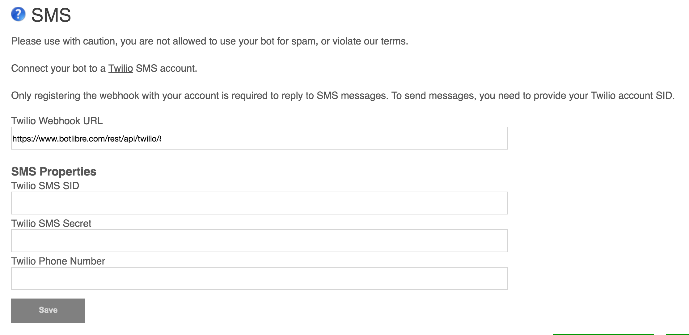Focus the Twilio Phone Number input field
Viewport: 689px width, 335px height.
(259, 278)
